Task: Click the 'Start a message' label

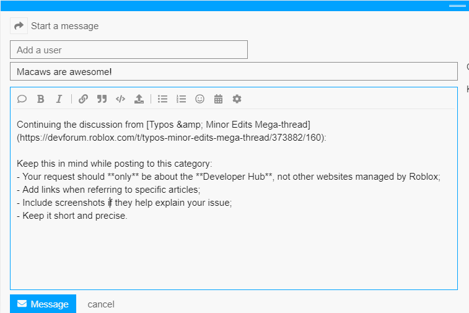Action: (64, 26)
